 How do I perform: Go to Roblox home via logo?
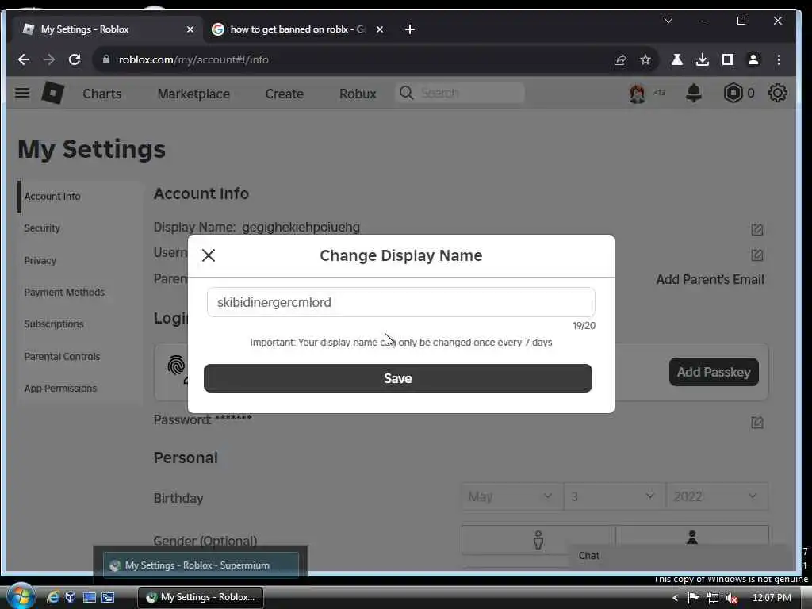[x=52, y=94]
